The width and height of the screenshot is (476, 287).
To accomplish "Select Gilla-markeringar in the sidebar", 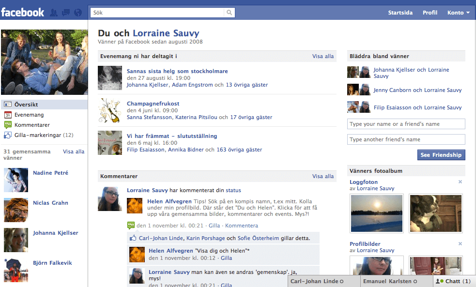I will (45, 136).
